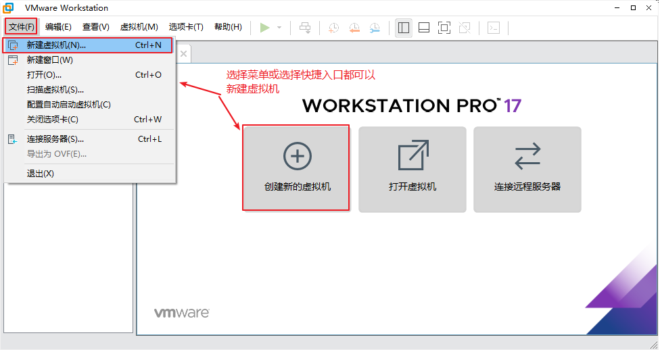Click the 打开虚拟机 tile
Viewport: 660px width, 350px height.
pyautogui.click(x=412, y=170)
